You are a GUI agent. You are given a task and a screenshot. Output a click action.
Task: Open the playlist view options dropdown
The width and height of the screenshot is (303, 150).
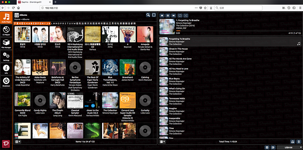(x=162, y=142)
